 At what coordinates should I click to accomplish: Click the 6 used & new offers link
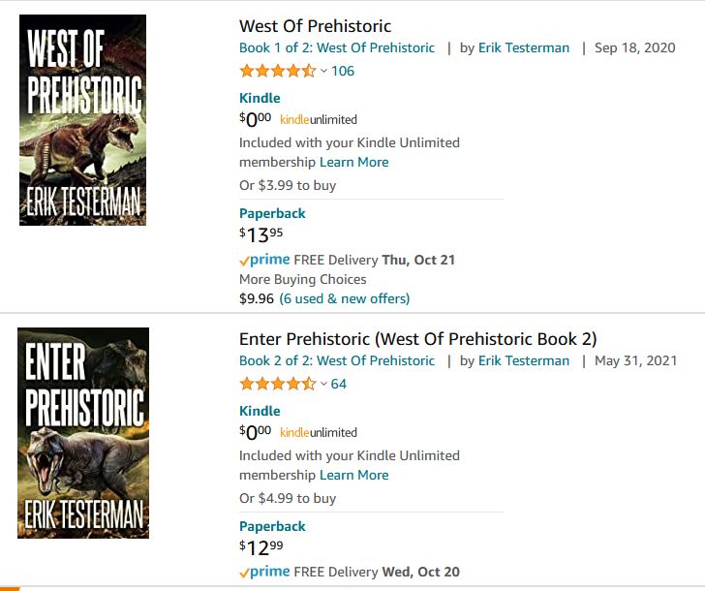345,298
